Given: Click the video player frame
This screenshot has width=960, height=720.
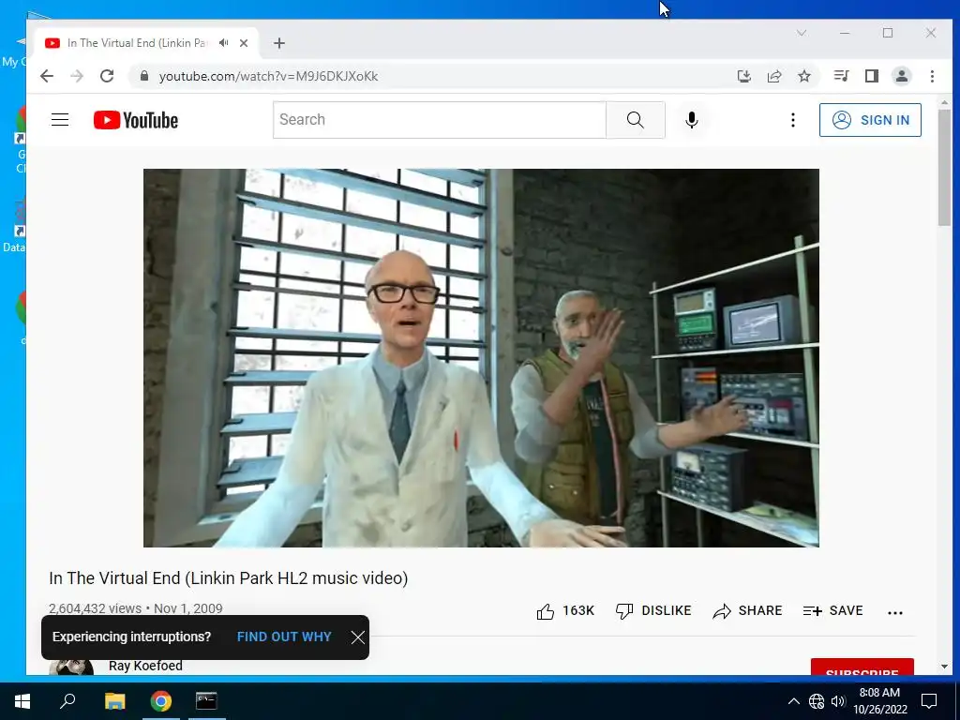Looking at the screenshot, I should 481,357.
